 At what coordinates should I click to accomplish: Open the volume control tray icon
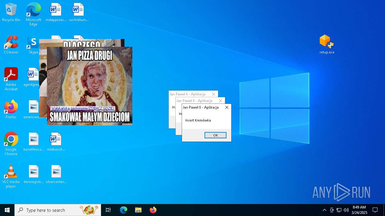click(346, 210)
